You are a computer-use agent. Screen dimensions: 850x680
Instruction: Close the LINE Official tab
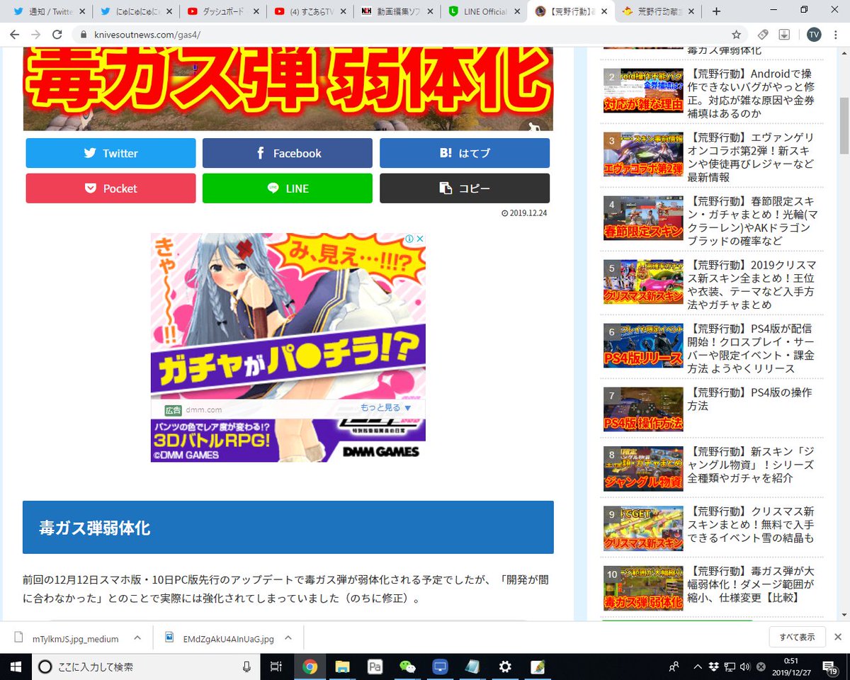[x=518, y=11]
